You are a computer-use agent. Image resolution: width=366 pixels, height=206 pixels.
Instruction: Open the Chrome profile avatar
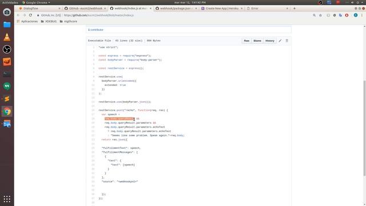pos(356,15)
